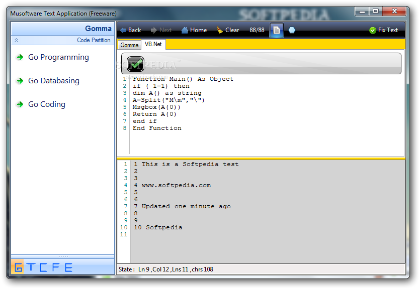Select the T icon in bottom bar

(31, 267)
